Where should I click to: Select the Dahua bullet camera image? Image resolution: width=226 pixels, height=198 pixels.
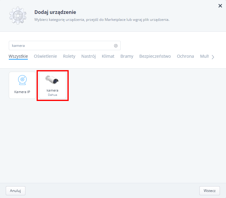[x=52, y=80]
